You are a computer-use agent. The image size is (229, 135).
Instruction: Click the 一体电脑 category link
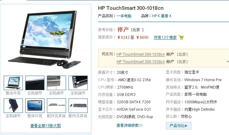pos(124,16)
